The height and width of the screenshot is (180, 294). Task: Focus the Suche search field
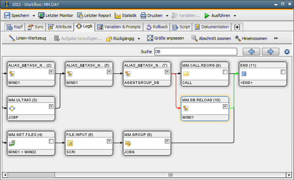click(x=196, y=52)
